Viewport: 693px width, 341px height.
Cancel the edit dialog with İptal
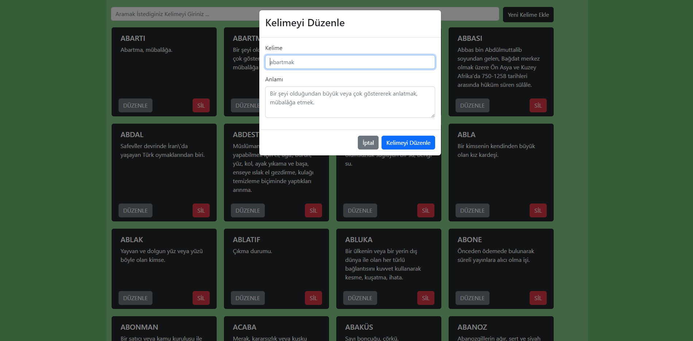(x=368, y=143)
